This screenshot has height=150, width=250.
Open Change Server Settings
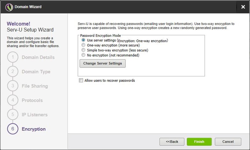pyautogui.click(x=102, y=63)
